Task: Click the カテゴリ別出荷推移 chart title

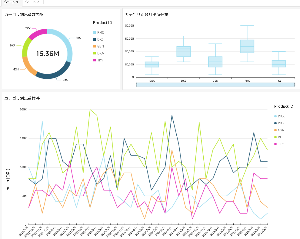Action: pos(22,98)
